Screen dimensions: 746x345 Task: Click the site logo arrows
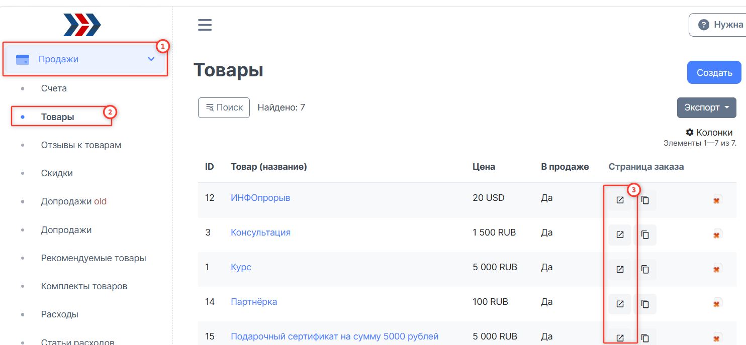coord(82,25)
